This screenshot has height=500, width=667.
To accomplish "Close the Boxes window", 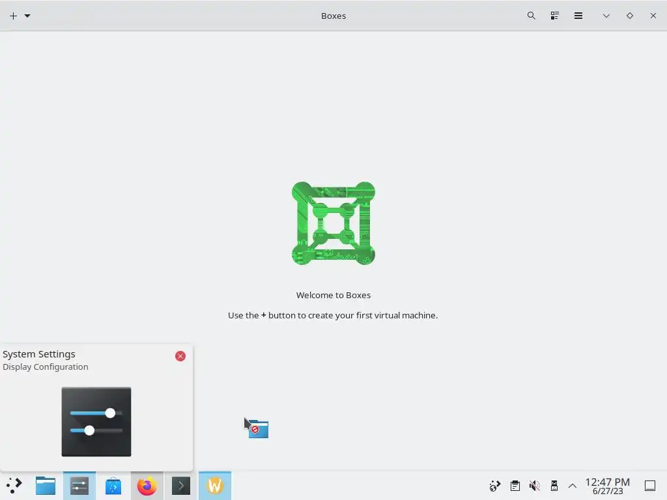I will pyautogui.click(x=653, y=16).
